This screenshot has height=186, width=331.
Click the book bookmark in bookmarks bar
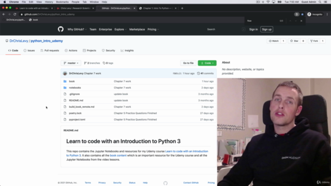33,20
